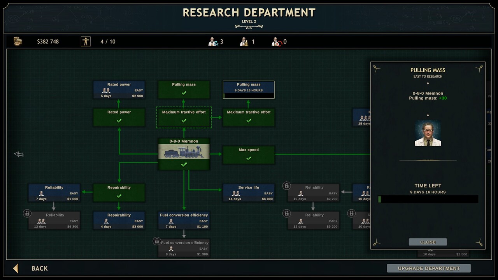The image size is (498, 280).
Task: Select the completed Pulling mass node
Action: click(184, 89)
